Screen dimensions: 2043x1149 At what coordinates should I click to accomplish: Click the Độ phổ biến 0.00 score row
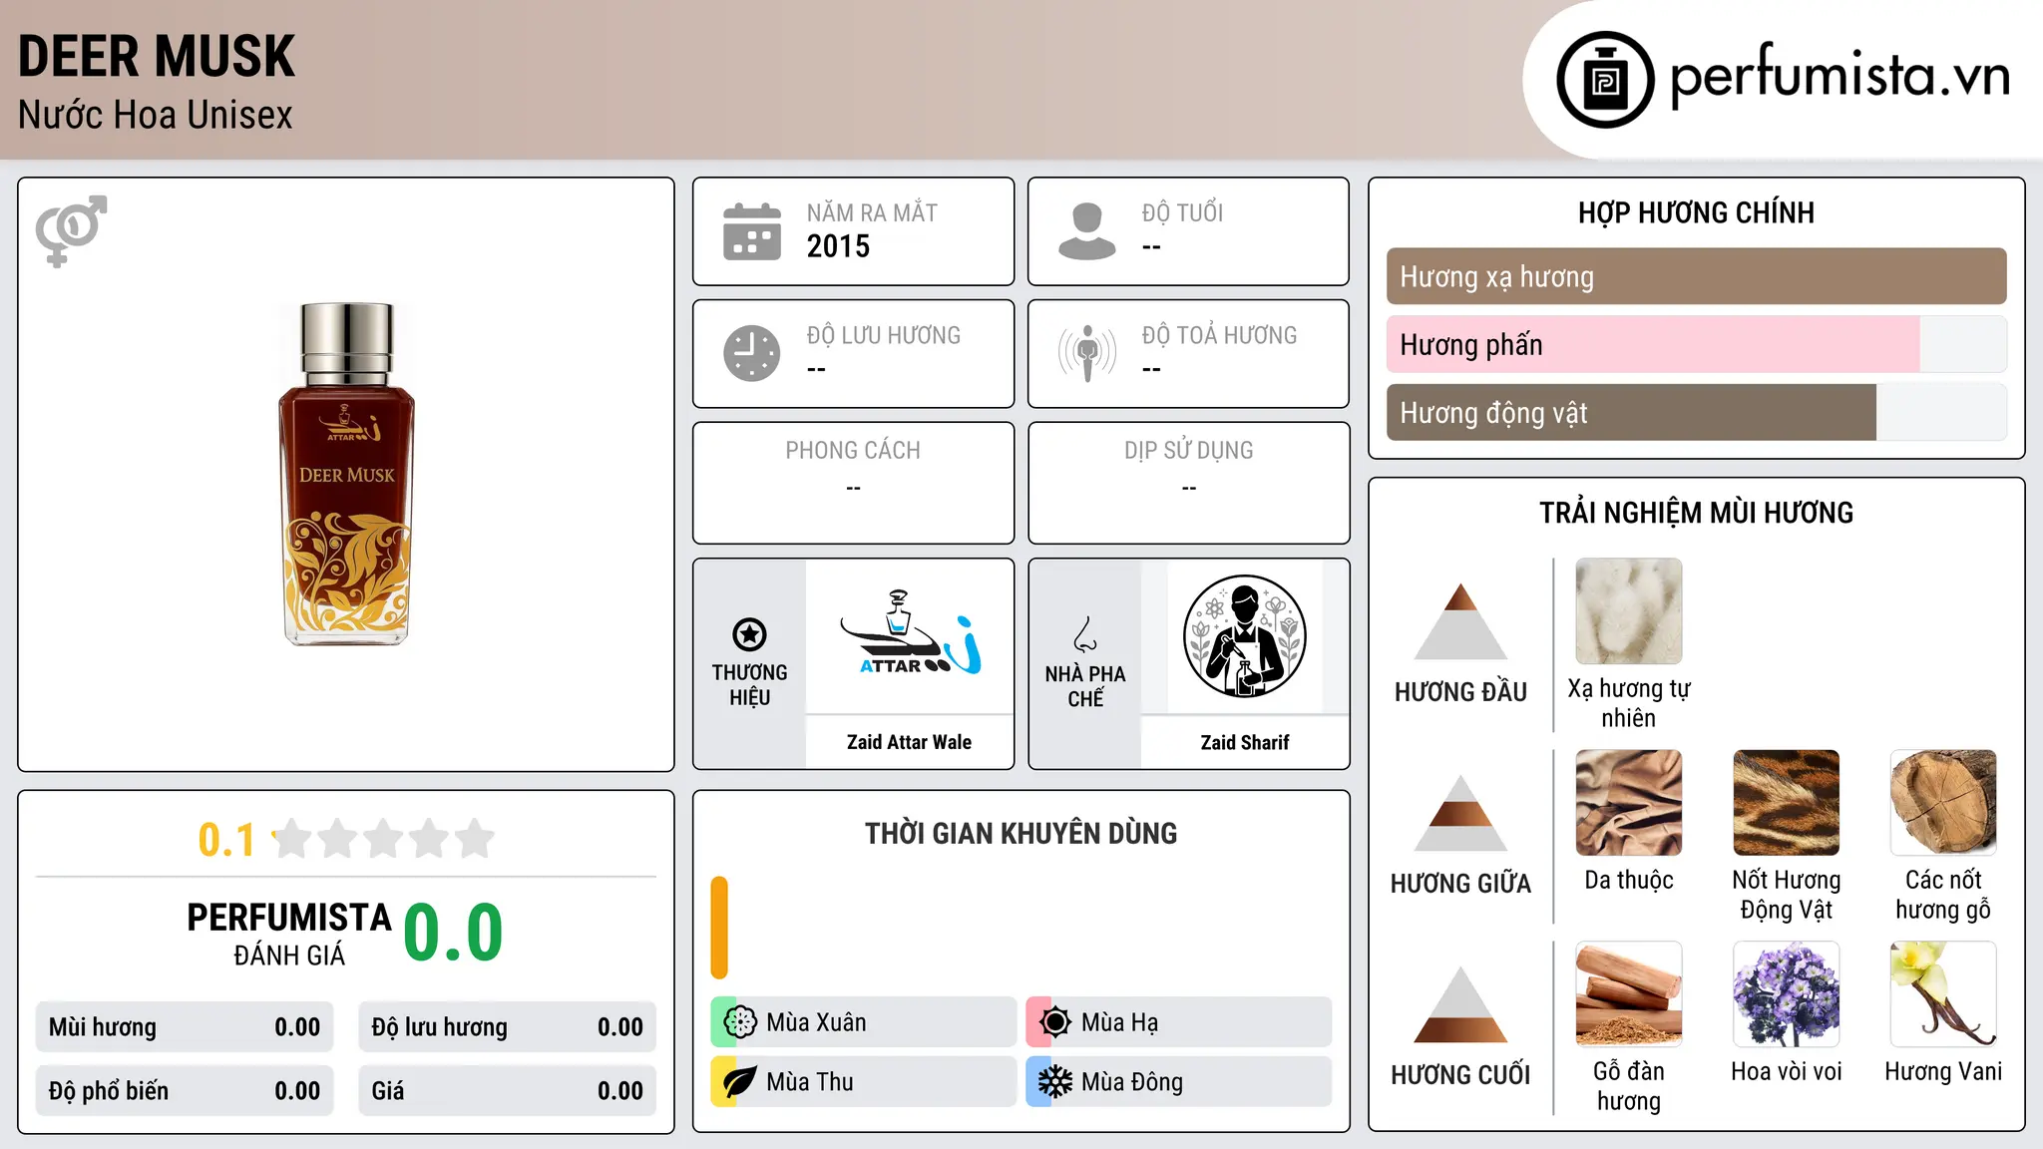coord(185,1091)
